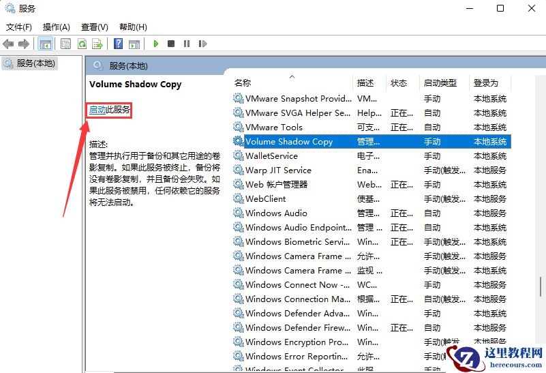Screen dimensions: 546x373
Task: Open the 查看(V) menu
Action: click(94, 27)
